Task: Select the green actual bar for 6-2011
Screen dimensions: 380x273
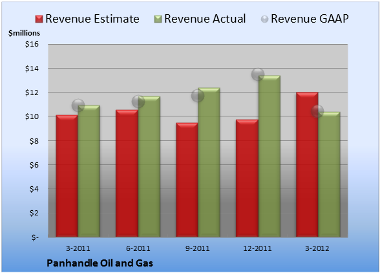Action: coord(149,166)
